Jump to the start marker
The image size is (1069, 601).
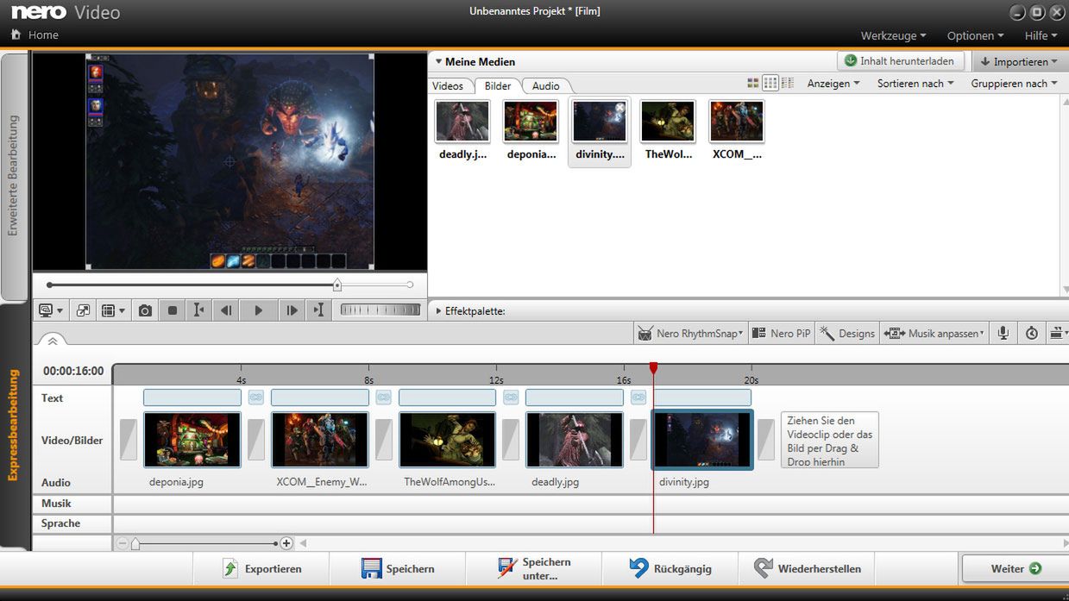click(198, 310)
